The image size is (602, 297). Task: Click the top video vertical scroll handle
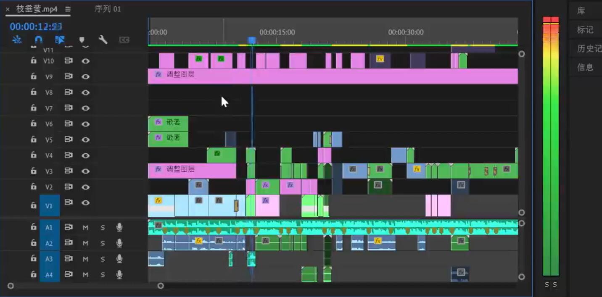(x=522, y=54)
